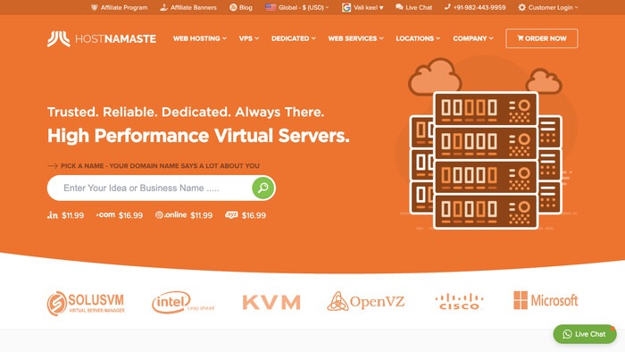Viewport: 625px width, 352px height.
Task: Click the OpenVZ logo
Action: point(366,301)
